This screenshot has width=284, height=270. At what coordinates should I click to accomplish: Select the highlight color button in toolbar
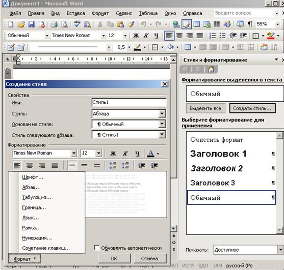pyautogui.click(x=271, y=36)
